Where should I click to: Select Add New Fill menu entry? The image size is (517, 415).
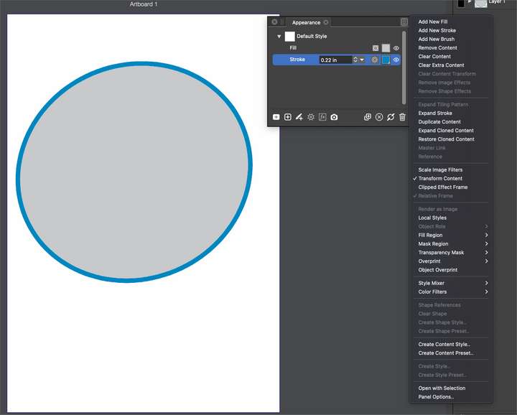point(433,22)
